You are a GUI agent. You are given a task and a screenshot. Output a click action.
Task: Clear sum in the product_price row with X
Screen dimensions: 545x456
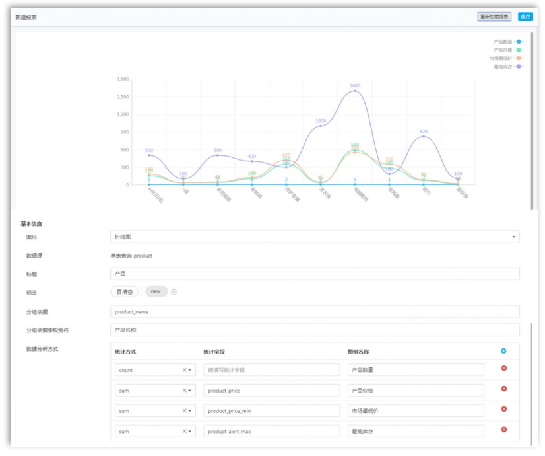point(184,390)
